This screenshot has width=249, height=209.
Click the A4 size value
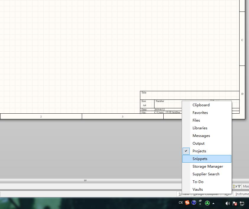click(x=144, y=105)
